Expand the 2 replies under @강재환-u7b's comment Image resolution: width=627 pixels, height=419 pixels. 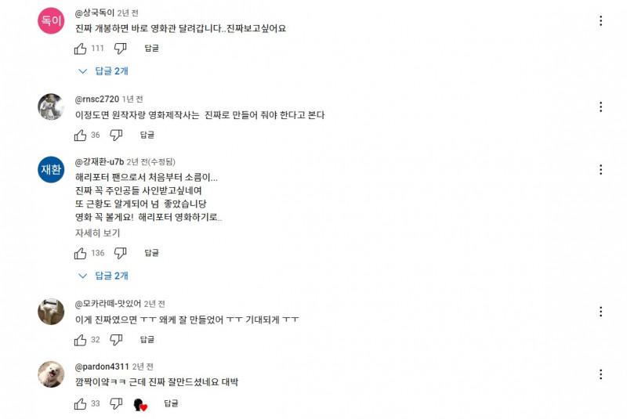pos(105,276)
